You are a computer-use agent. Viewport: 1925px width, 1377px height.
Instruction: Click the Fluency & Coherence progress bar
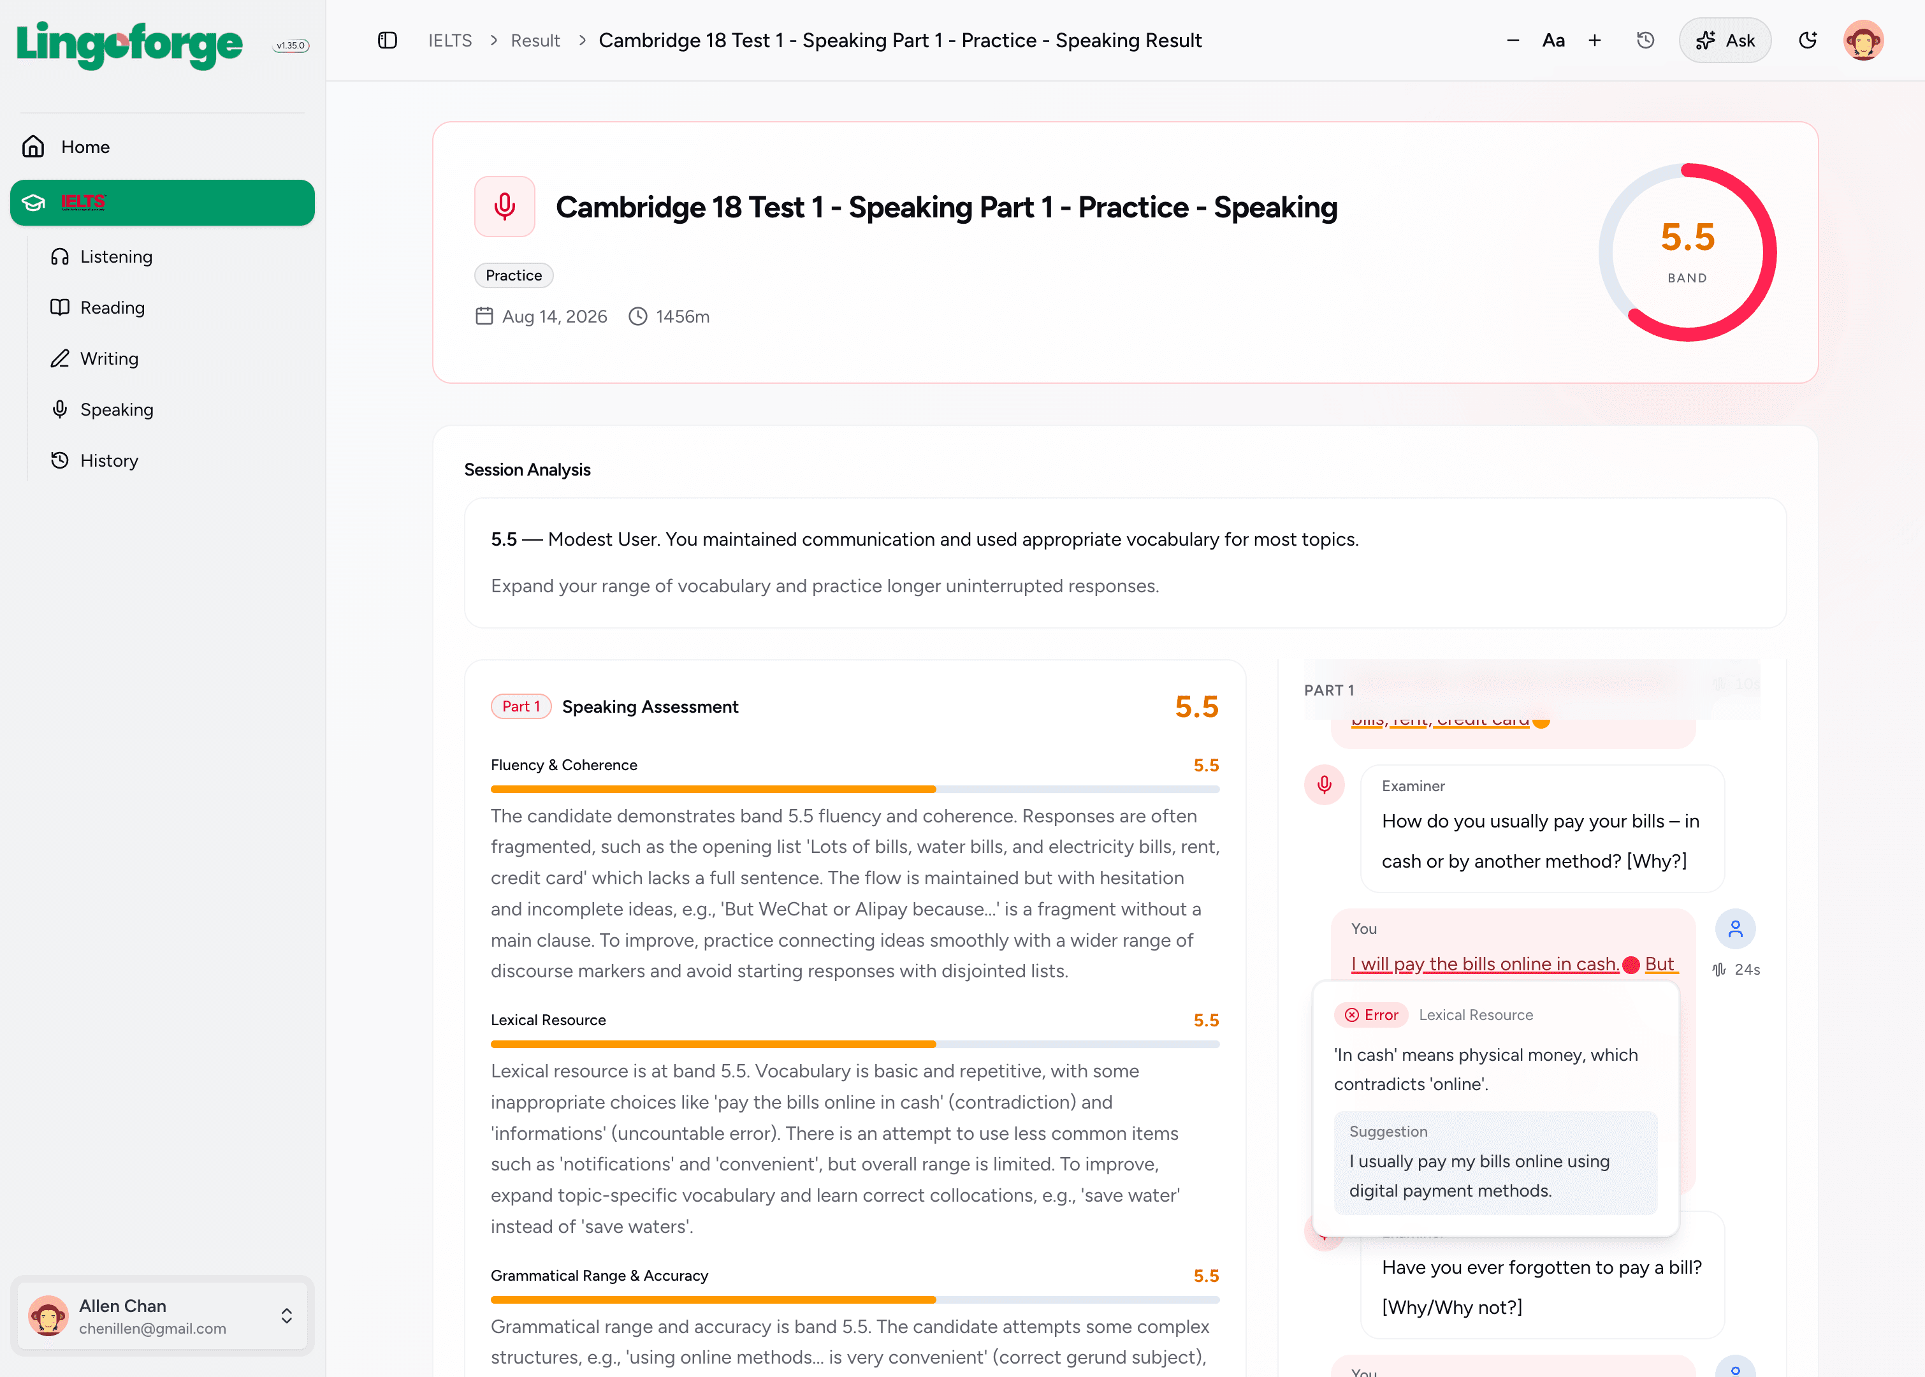tap(854, 789)
